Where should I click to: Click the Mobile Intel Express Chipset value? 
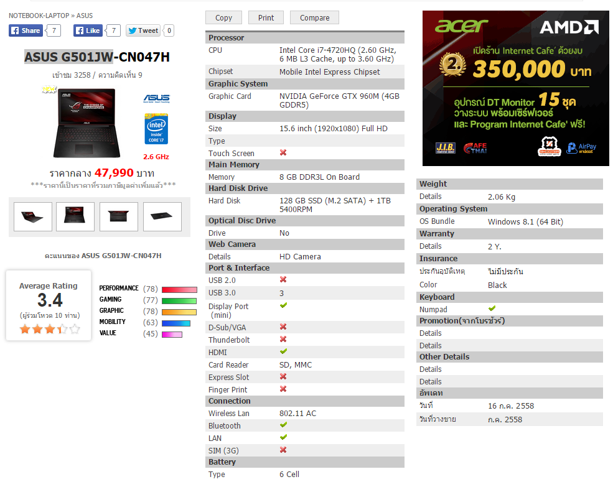(330, 72)
